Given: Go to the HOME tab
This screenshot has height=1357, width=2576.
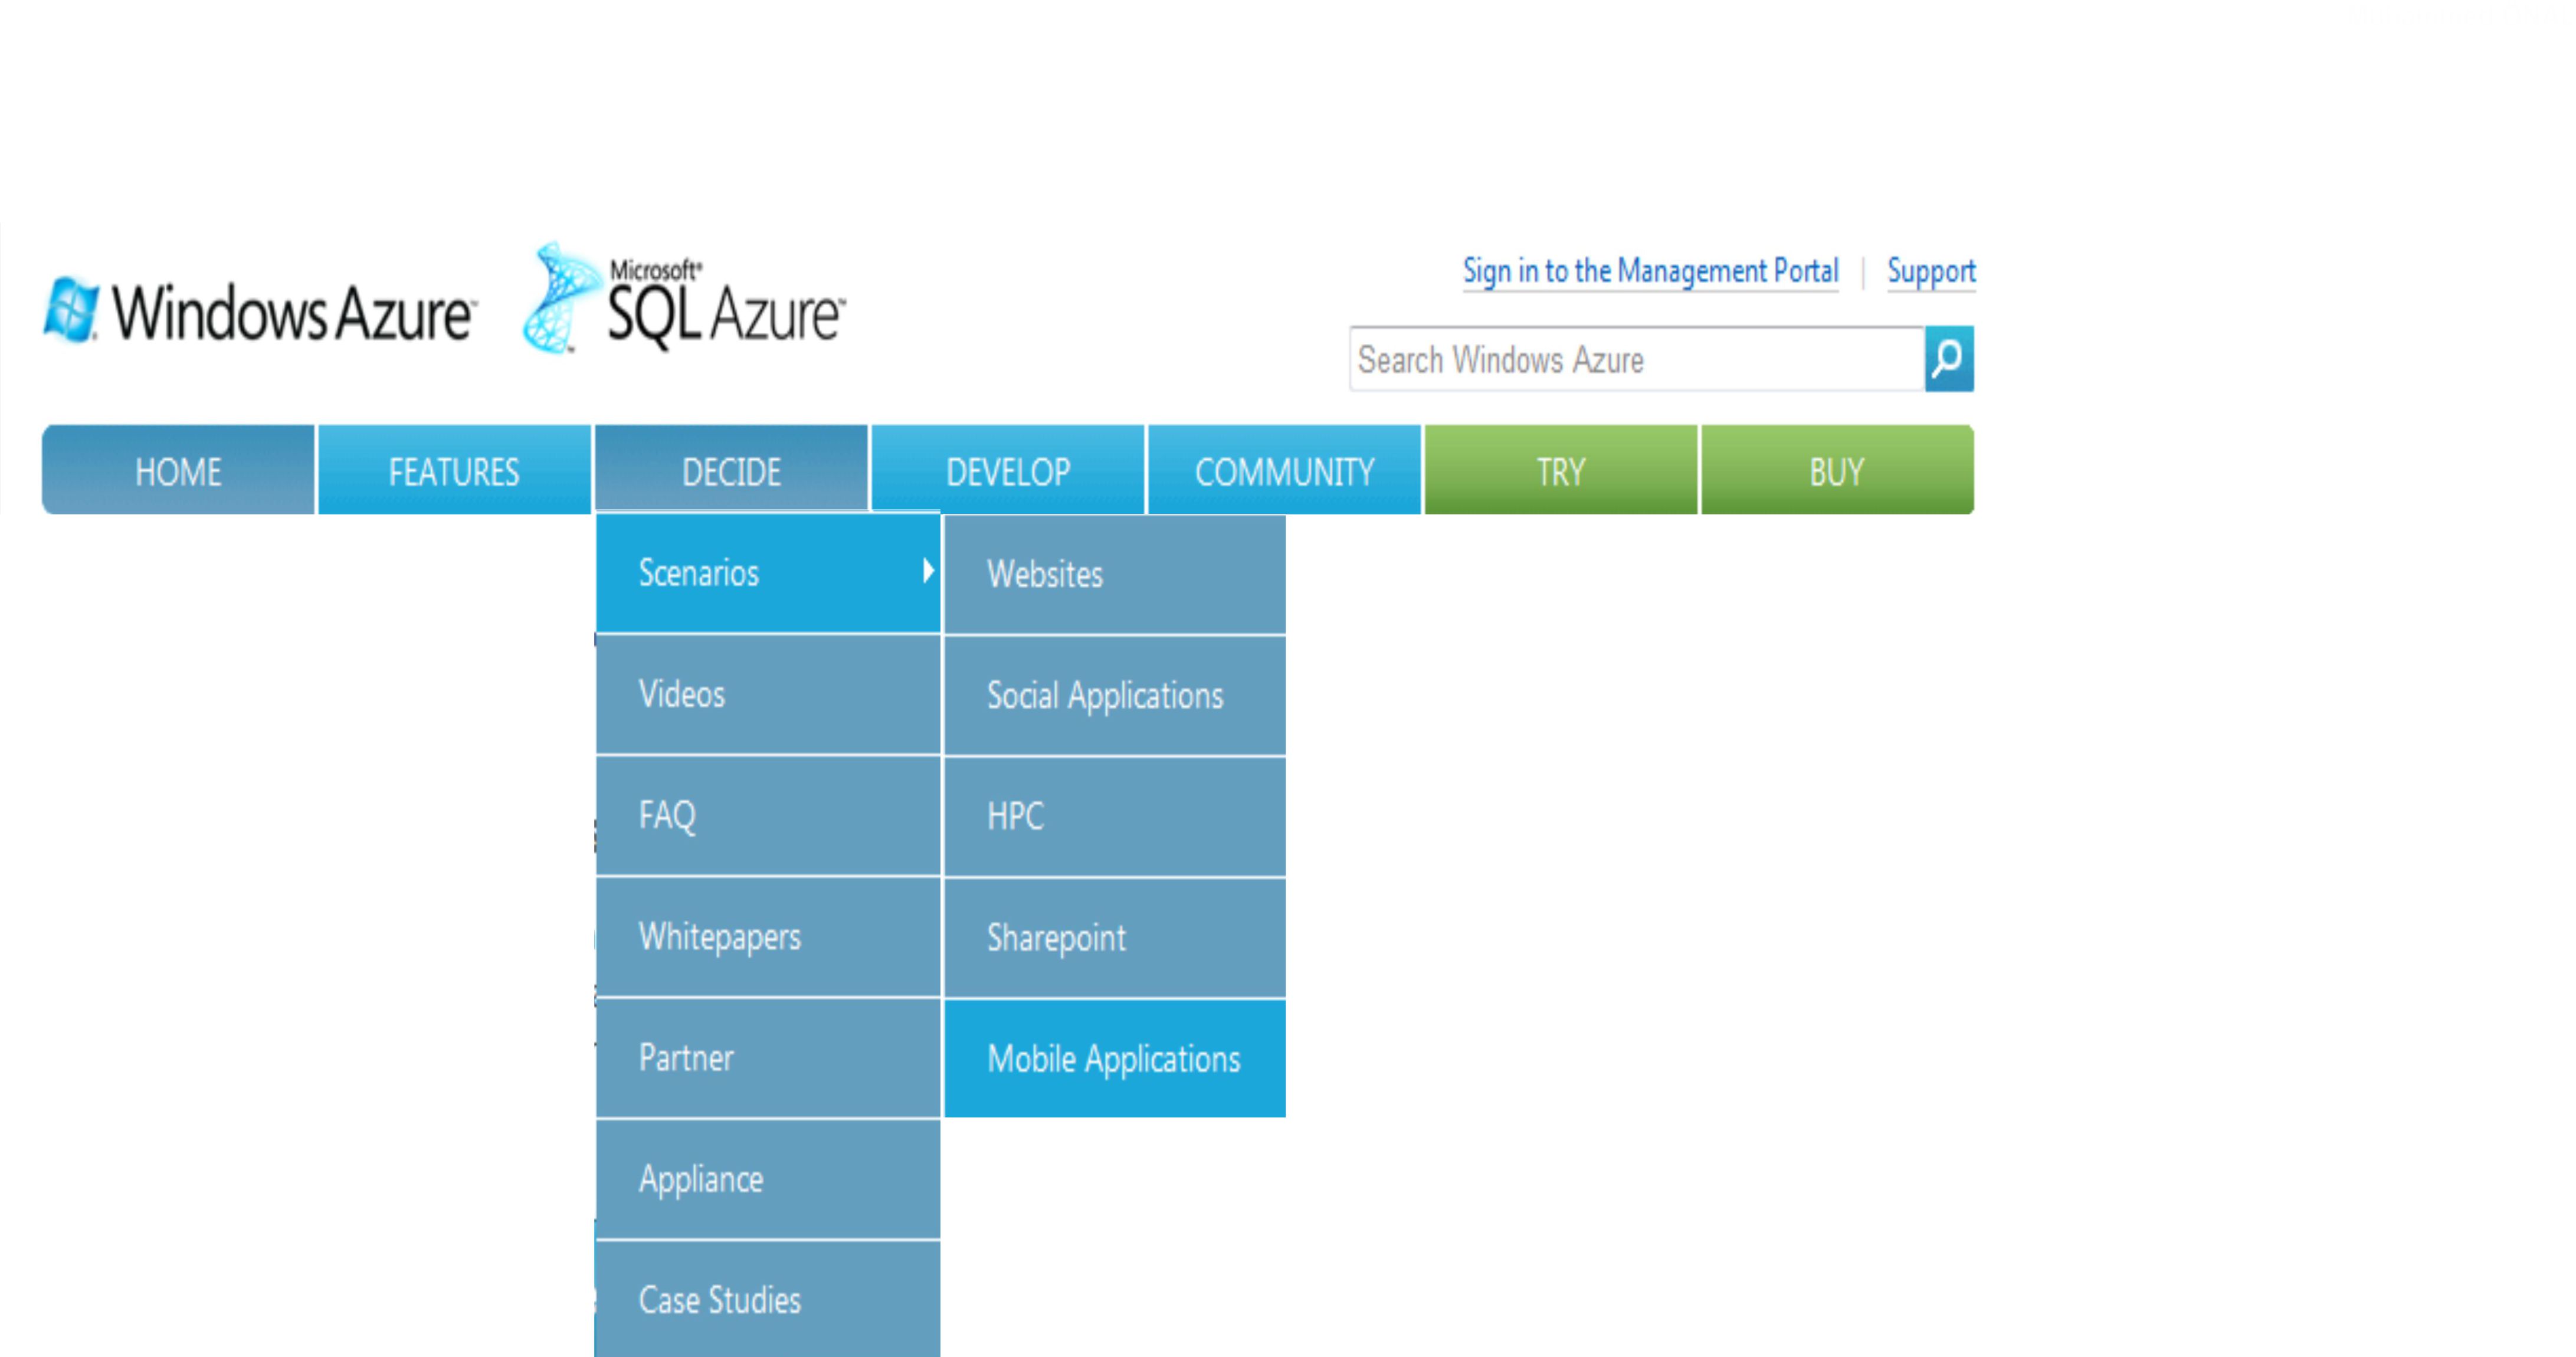Looking at the screenshot, I should coord(178,471).
